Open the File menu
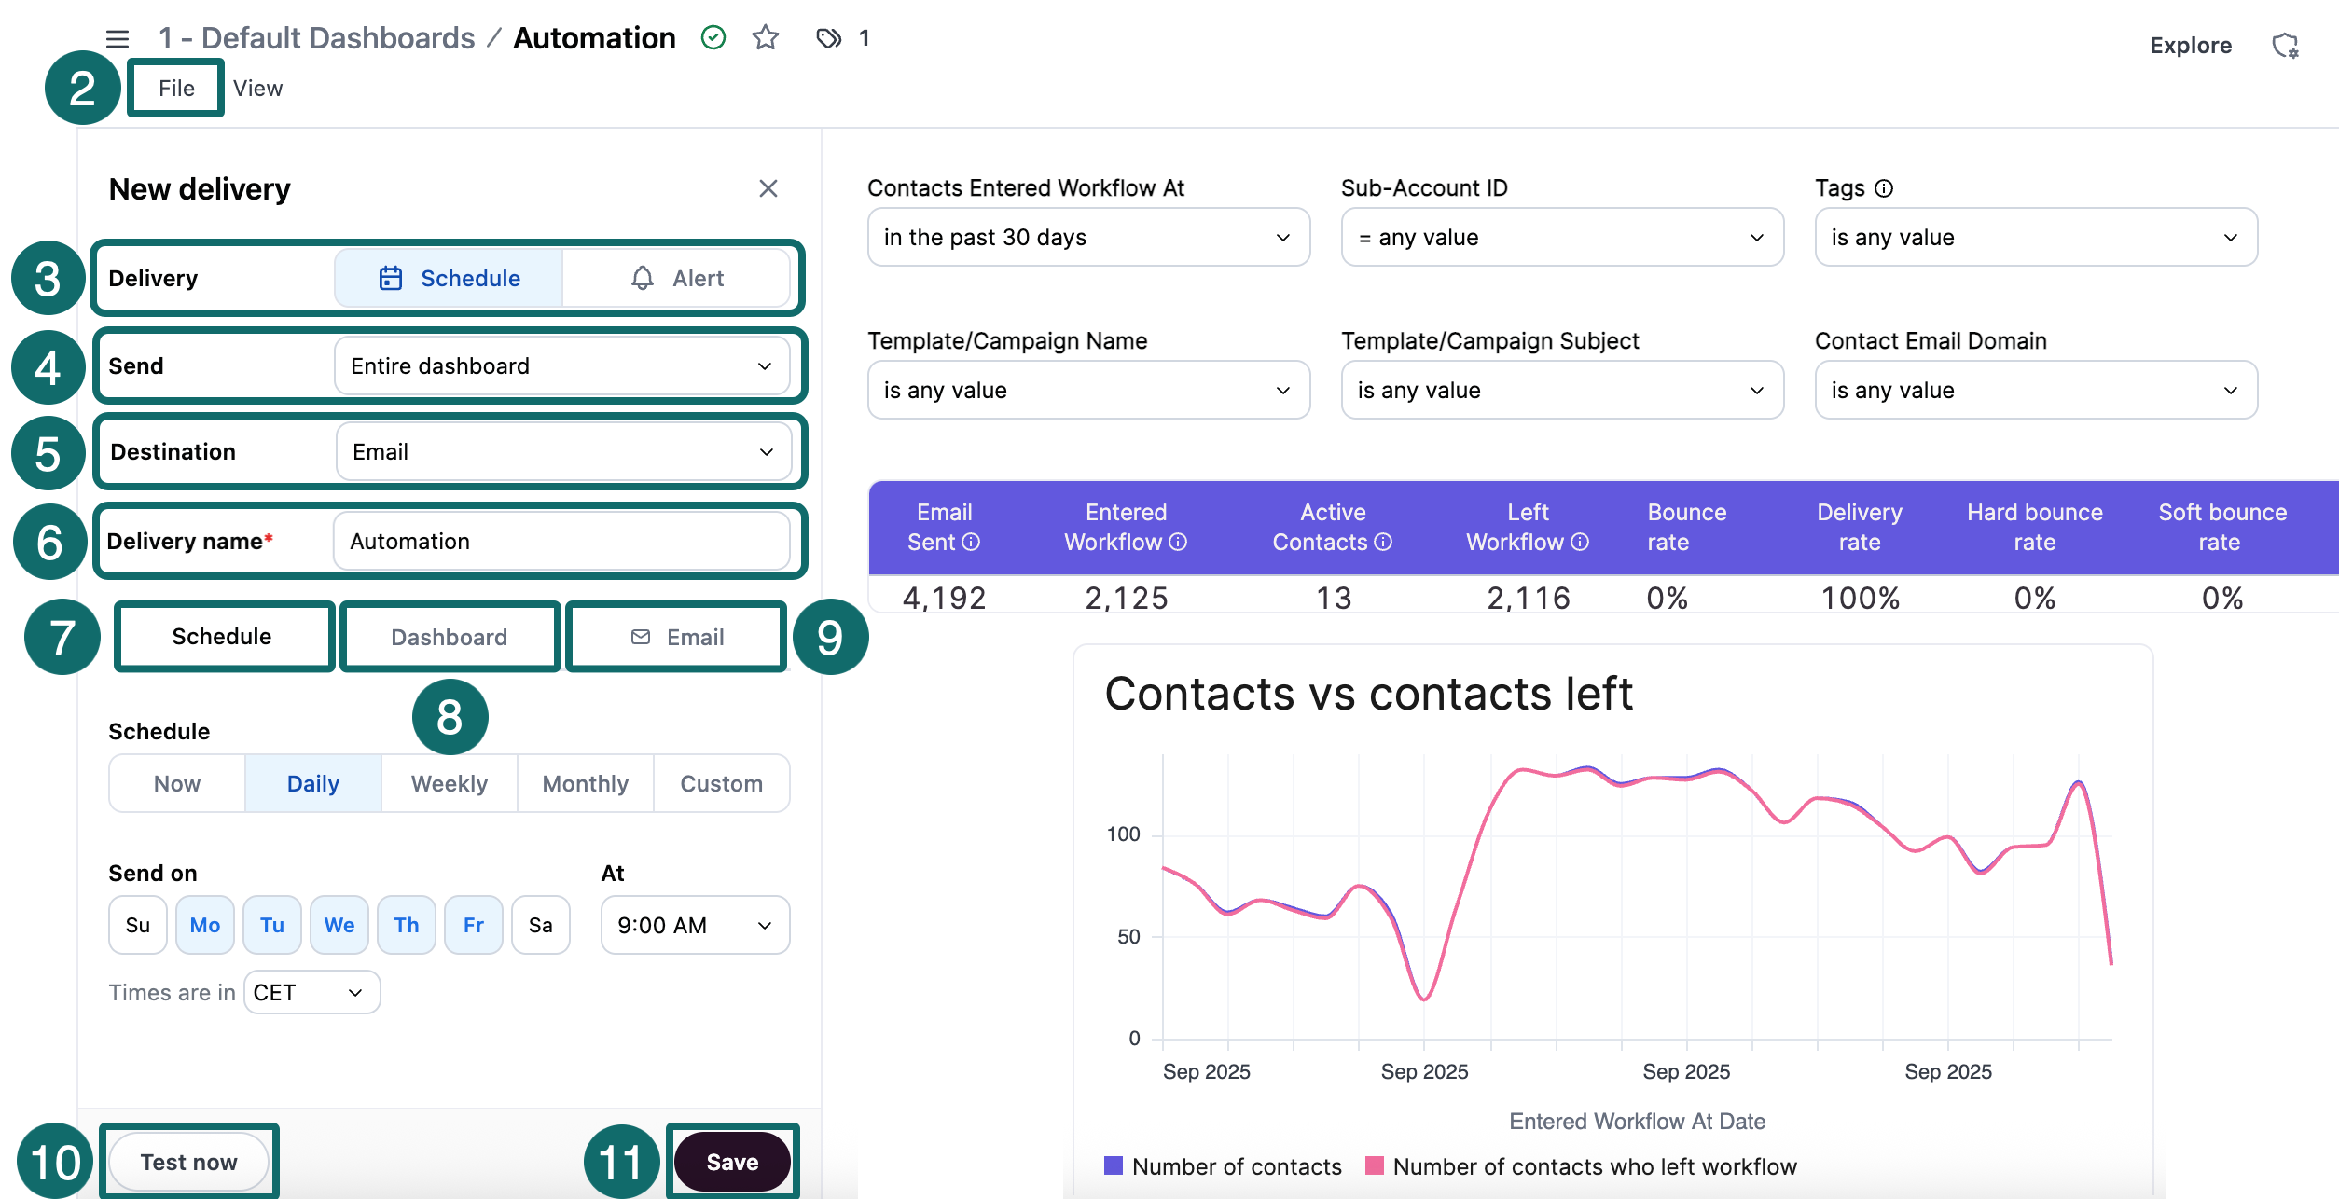This screenshot has width=2339, height=1199. pos(175,87)
